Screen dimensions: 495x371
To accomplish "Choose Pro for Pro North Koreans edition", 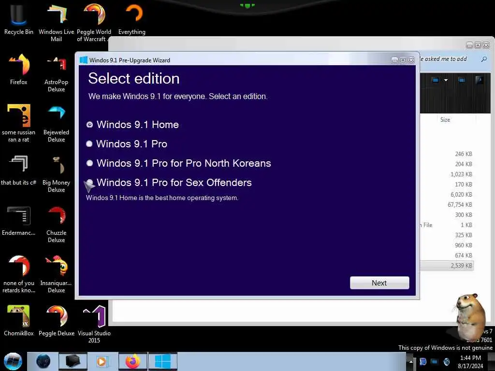I will coord(89,163).
